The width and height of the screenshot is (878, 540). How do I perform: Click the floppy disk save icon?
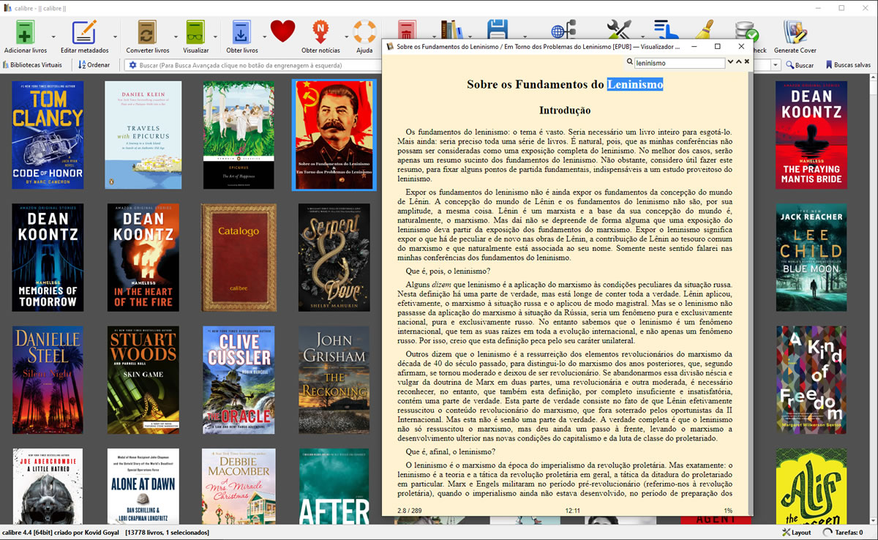[x=498, y=29]
